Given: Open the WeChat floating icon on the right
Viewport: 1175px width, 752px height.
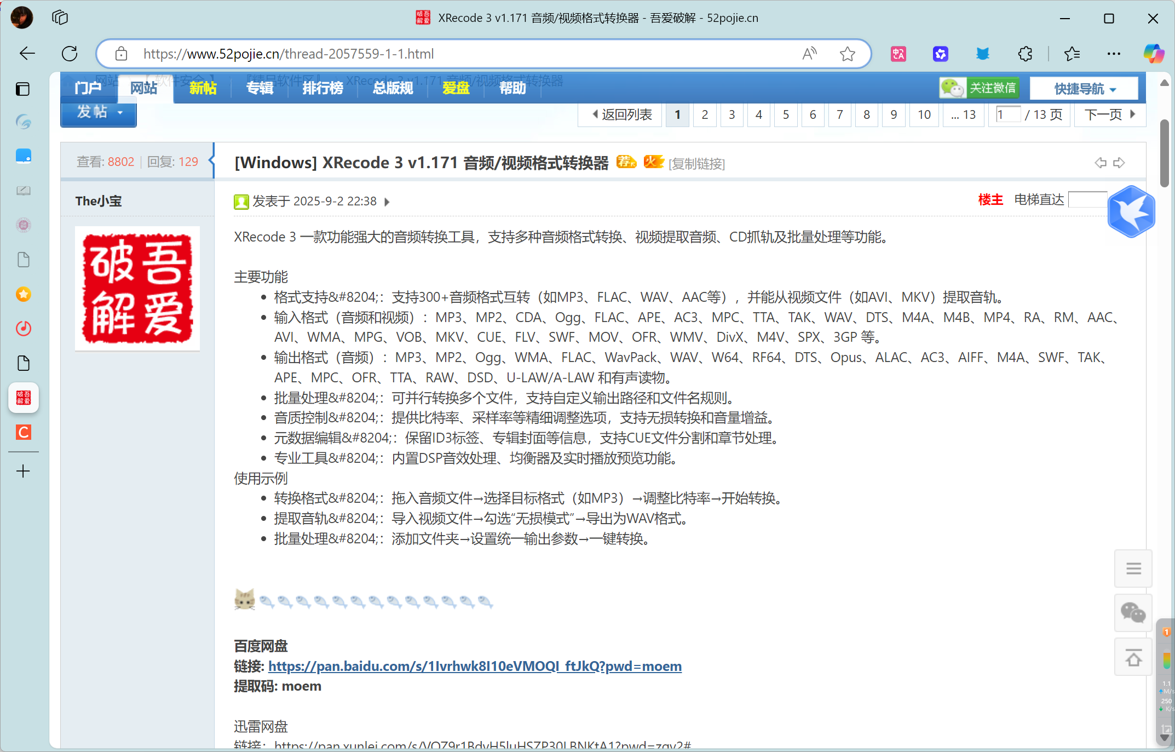Looking at the screenshot, I should click(1133, 612).
